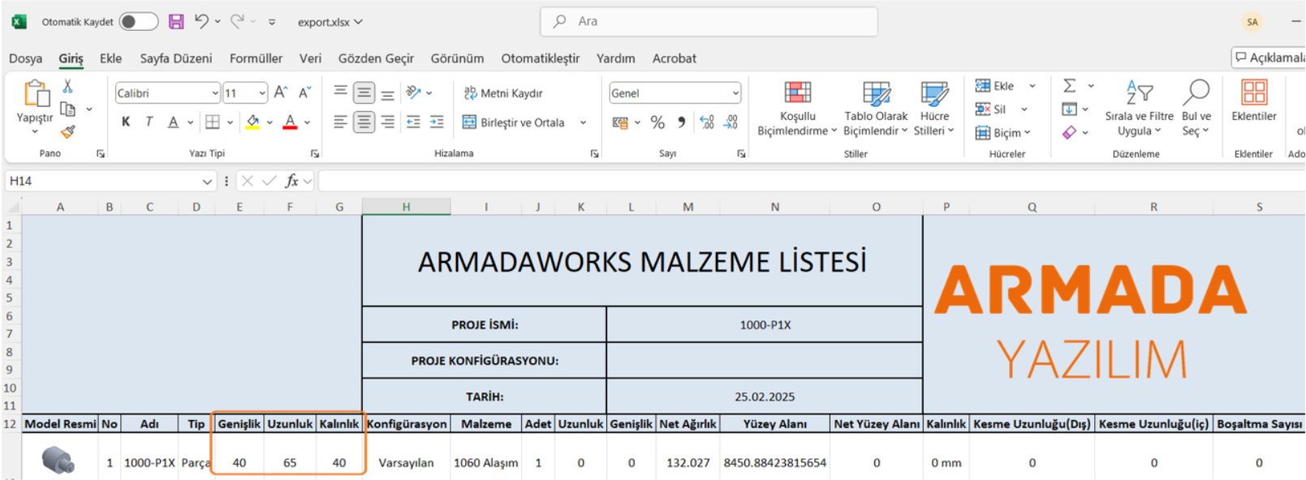The width and height of the screenshot is (1306, 480).
Task: Click the Açıklamalar comments button
Action: (1269, 58)
